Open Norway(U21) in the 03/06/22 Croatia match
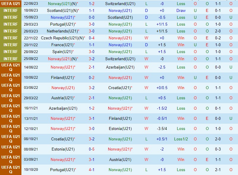 (x=63, y=88)
